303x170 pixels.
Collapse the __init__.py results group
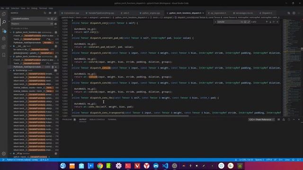[10, 46]
